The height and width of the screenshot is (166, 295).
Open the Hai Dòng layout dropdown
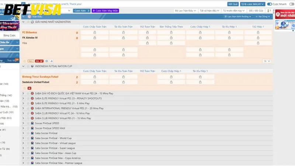[263, 17]
